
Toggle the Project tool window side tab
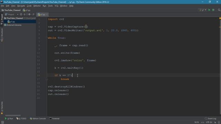point(2,19)
